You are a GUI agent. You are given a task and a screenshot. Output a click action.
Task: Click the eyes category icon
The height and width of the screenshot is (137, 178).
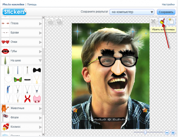[x=5, y=23]
